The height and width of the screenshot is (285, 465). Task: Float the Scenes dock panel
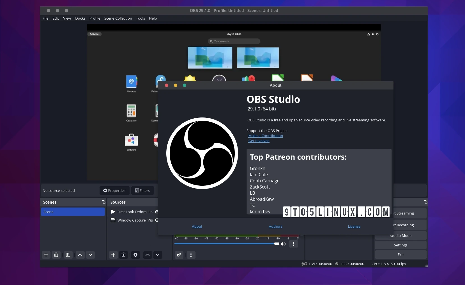pyautogui.click(x=103, y=202)
